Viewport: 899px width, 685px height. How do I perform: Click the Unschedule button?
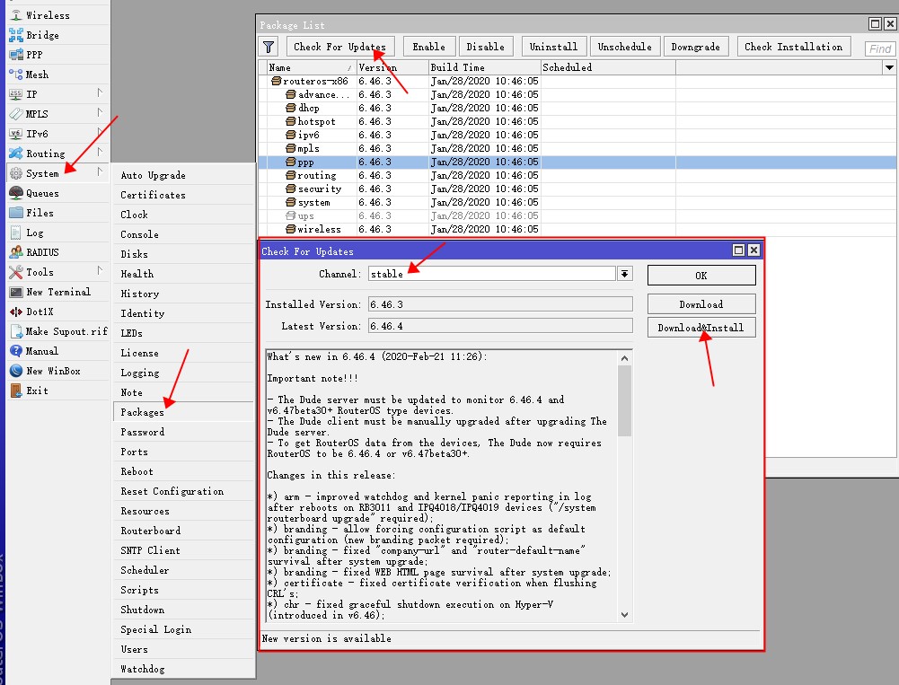point(625,47)
